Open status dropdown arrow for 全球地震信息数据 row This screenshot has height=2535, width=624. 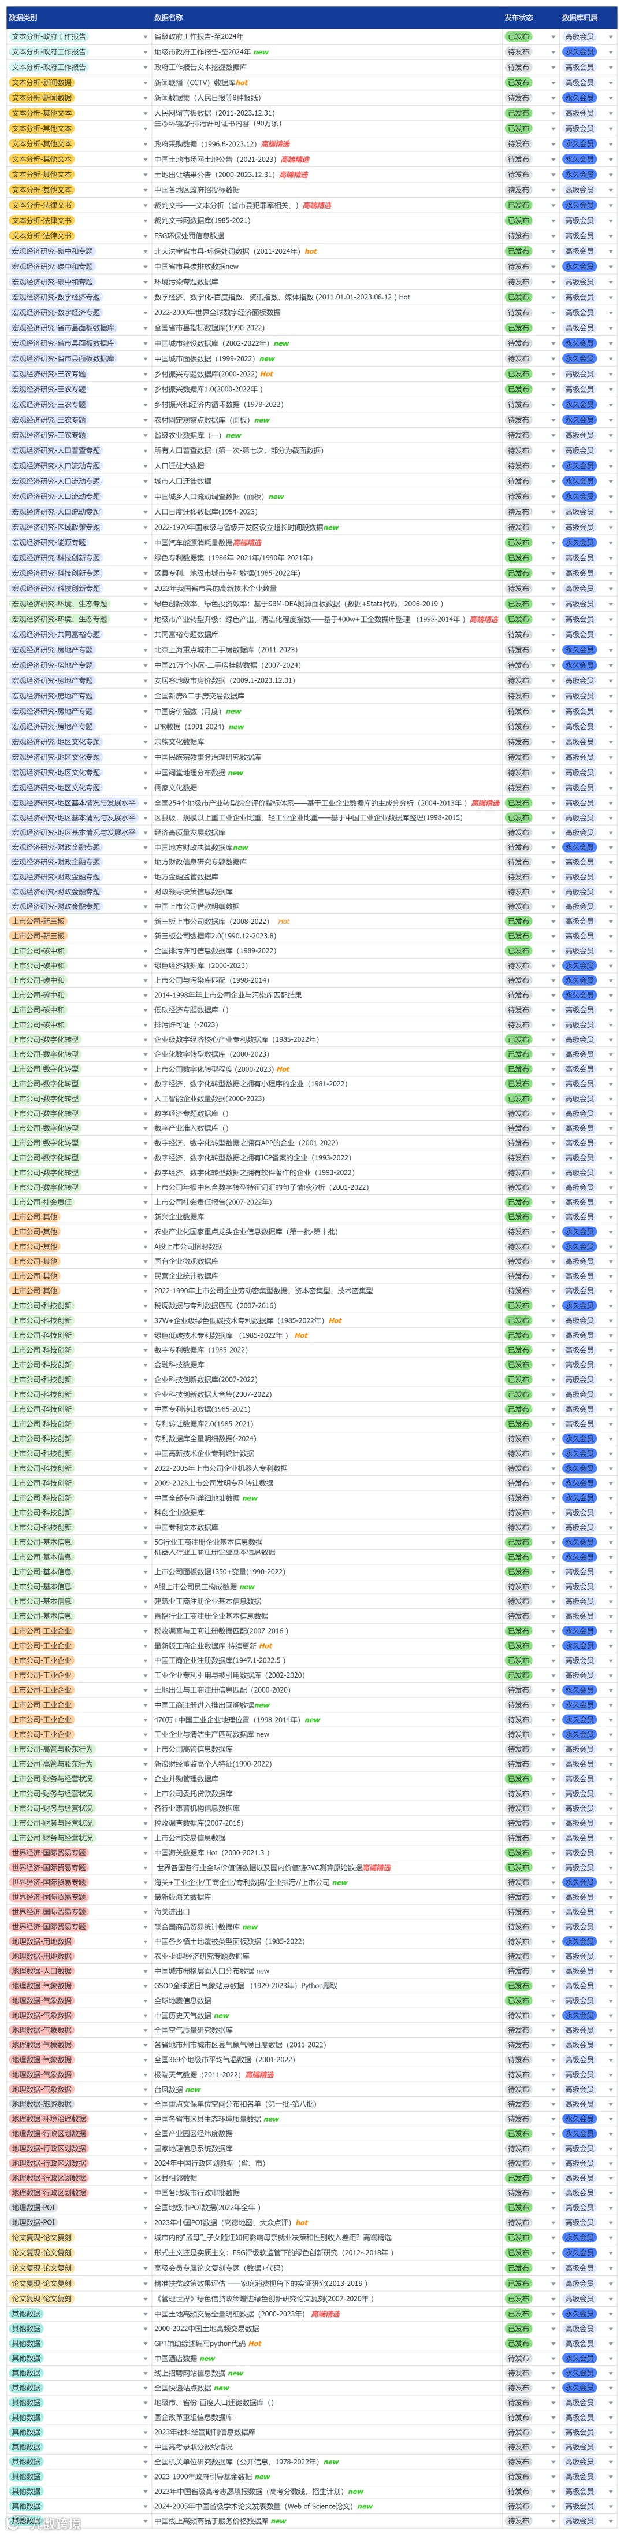point(553,2001)
